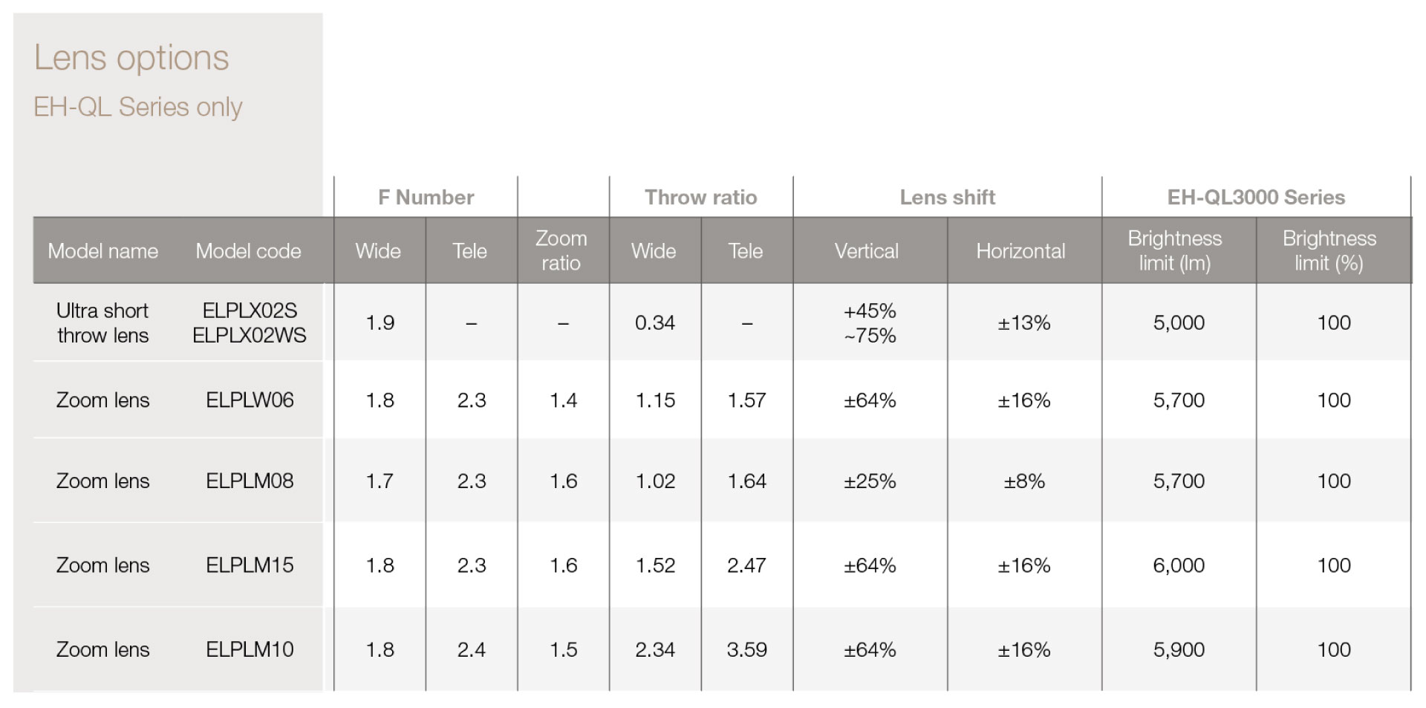This screenshot has height=708, width=1426.
Task: Click model code ELPLW06
Action: [x=250, y=400]
